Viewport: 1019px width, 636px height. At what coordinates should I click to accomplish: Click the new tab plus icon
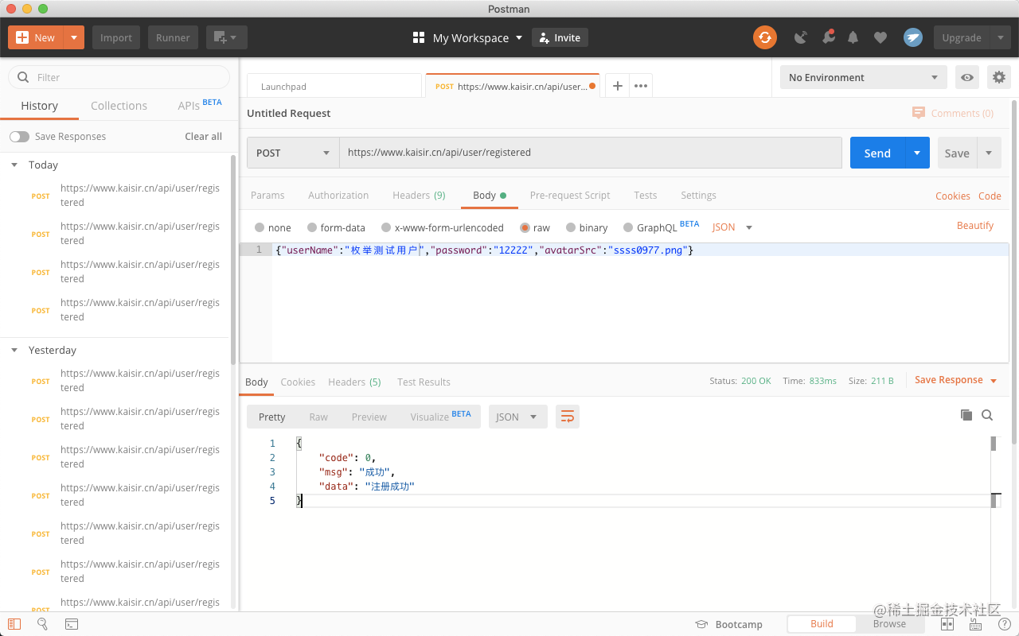(618, 86)
